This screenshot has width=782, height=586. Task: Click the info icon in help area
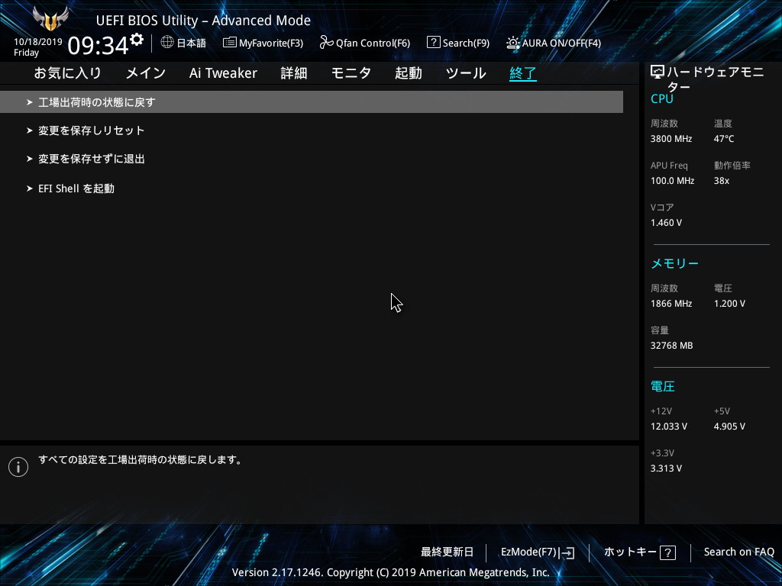18,466
